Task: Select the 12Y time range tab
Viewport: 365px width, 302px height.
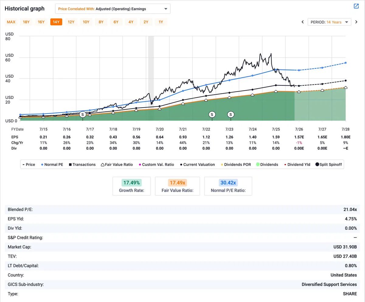Action: point(71,22)
